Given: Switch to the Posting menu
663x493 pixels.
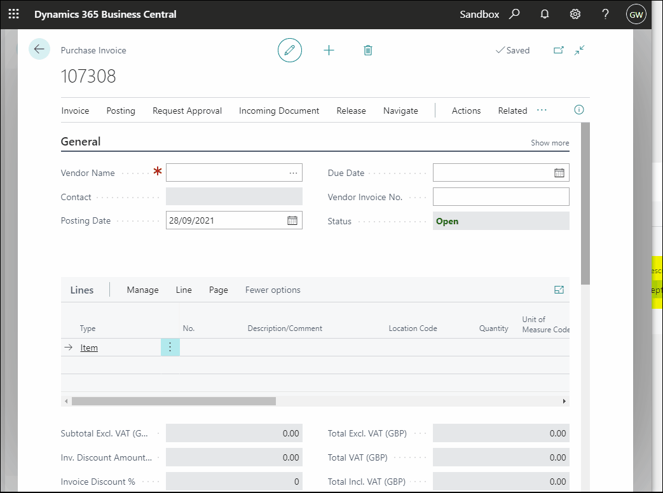Looking at the screenshot, I should click(x=121, y=111).
